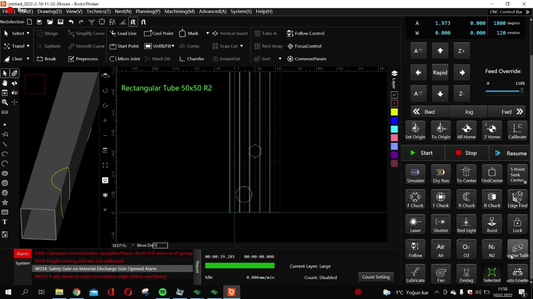Click the Chamfer tool

192,59
